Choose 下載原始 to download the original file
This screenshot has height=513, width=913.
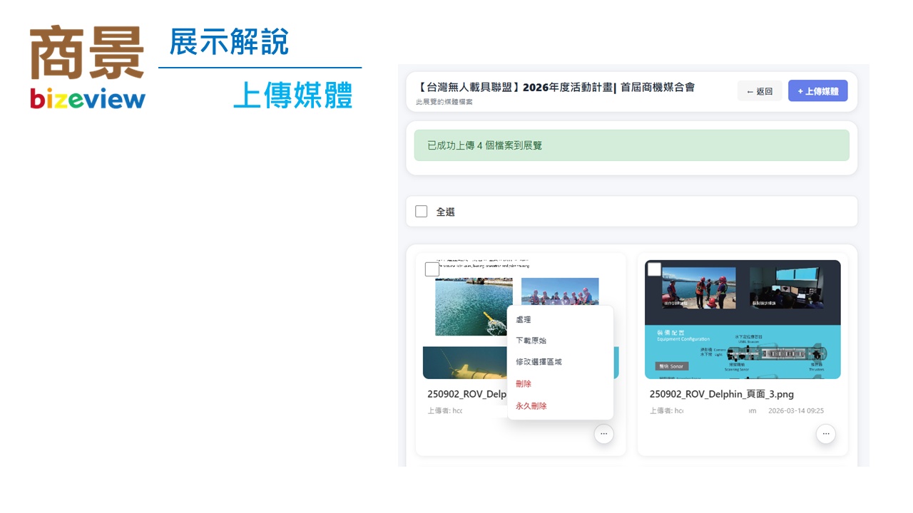531,341
